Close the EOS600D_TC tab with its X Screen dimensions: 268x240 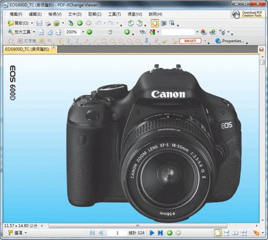54,48
